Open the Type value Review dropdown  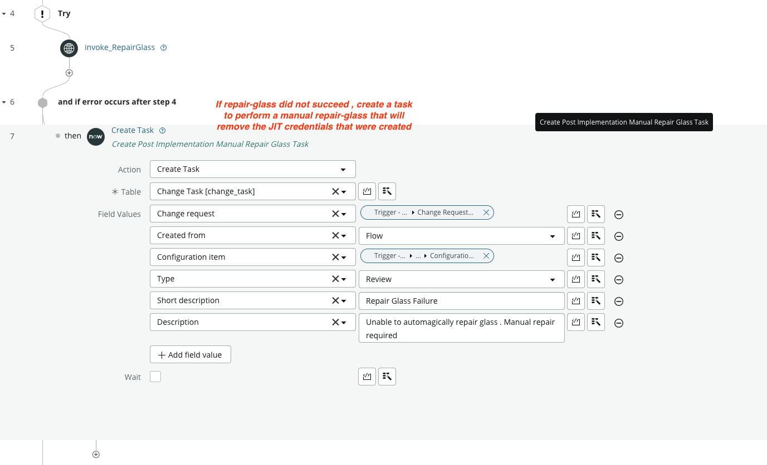(x=461, y=279)
